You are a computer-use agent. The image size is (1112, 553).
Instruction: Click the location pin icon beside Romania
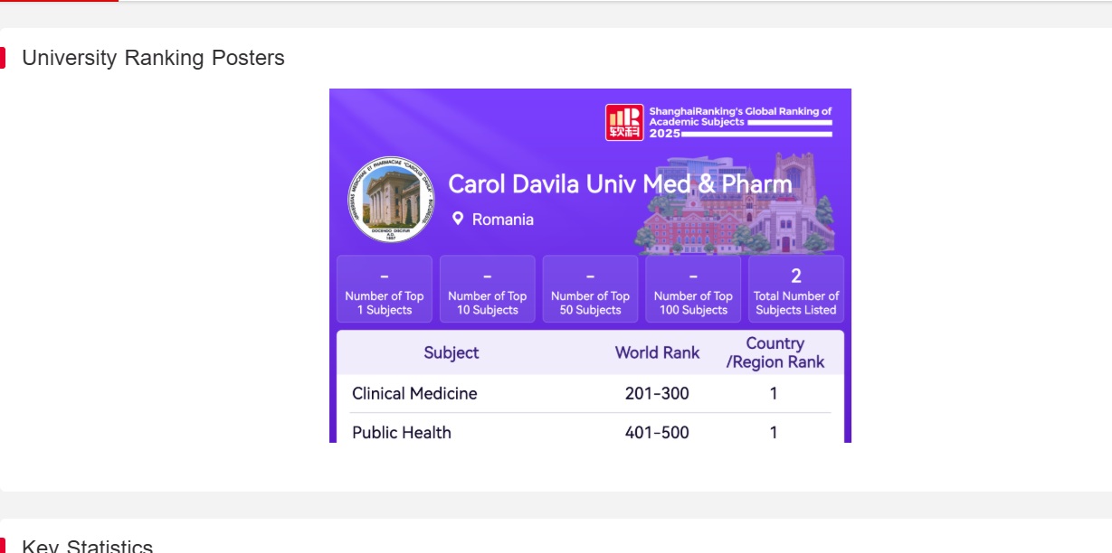pos(458,219)
